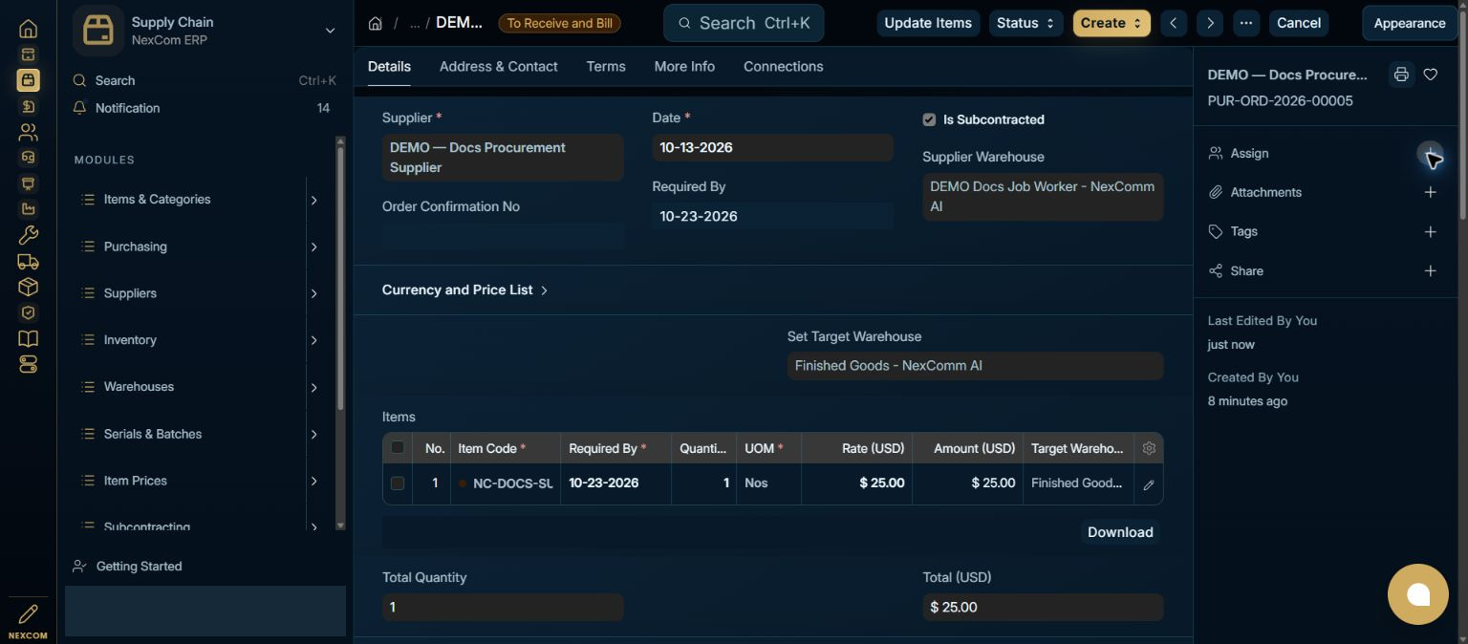Open the Home icon in left rail

tap(28, 29)
